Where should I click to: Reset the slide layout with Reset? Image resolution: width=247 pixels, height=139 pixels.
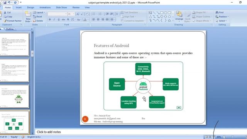(x=37, y=17)
